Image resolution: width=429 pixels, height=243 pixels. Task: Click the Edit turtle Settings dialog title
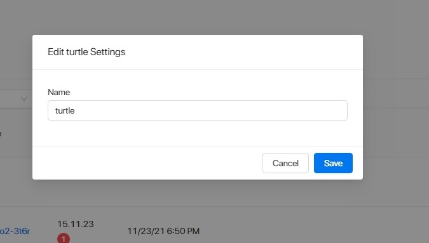coord(86,52)
